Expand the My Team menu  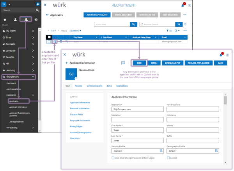tap(33, 31)
